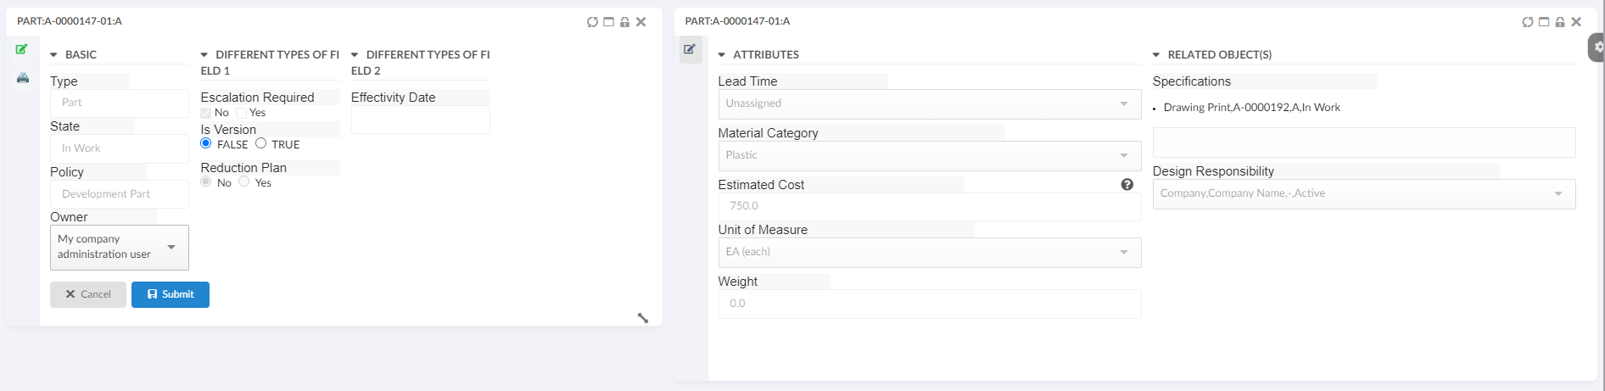Collapse the BASIC section

54,55
